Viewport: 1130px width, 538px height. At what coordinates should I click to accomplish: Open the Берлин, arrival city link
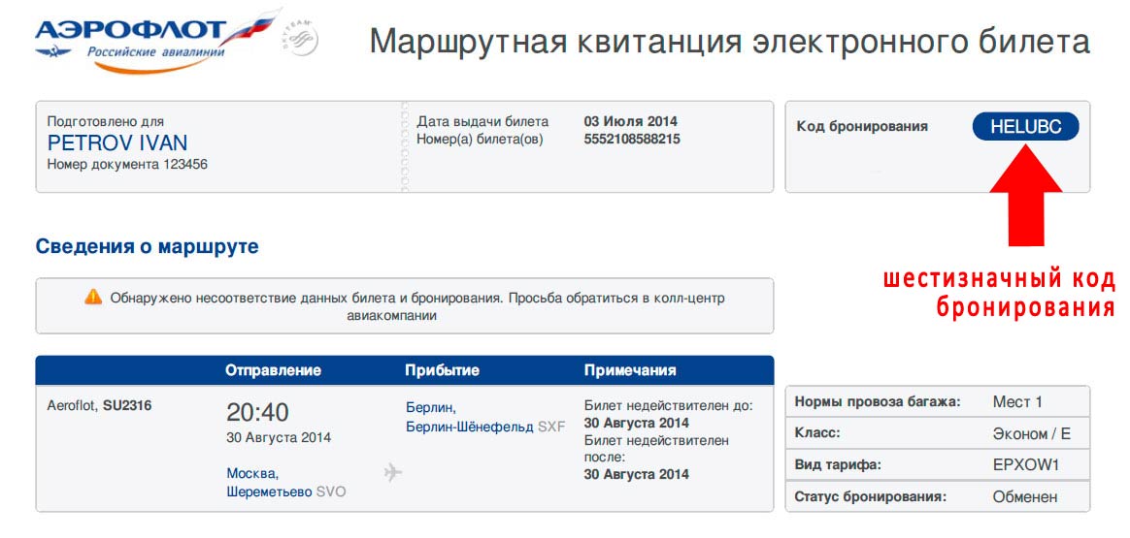(x=430, y=408)
